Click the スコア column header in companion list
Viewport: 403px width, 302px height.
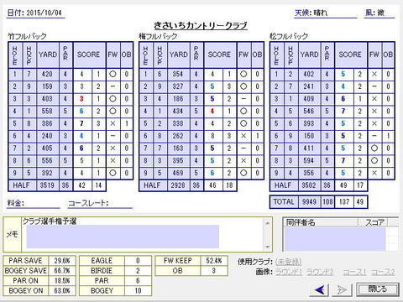tap(373, 222)
